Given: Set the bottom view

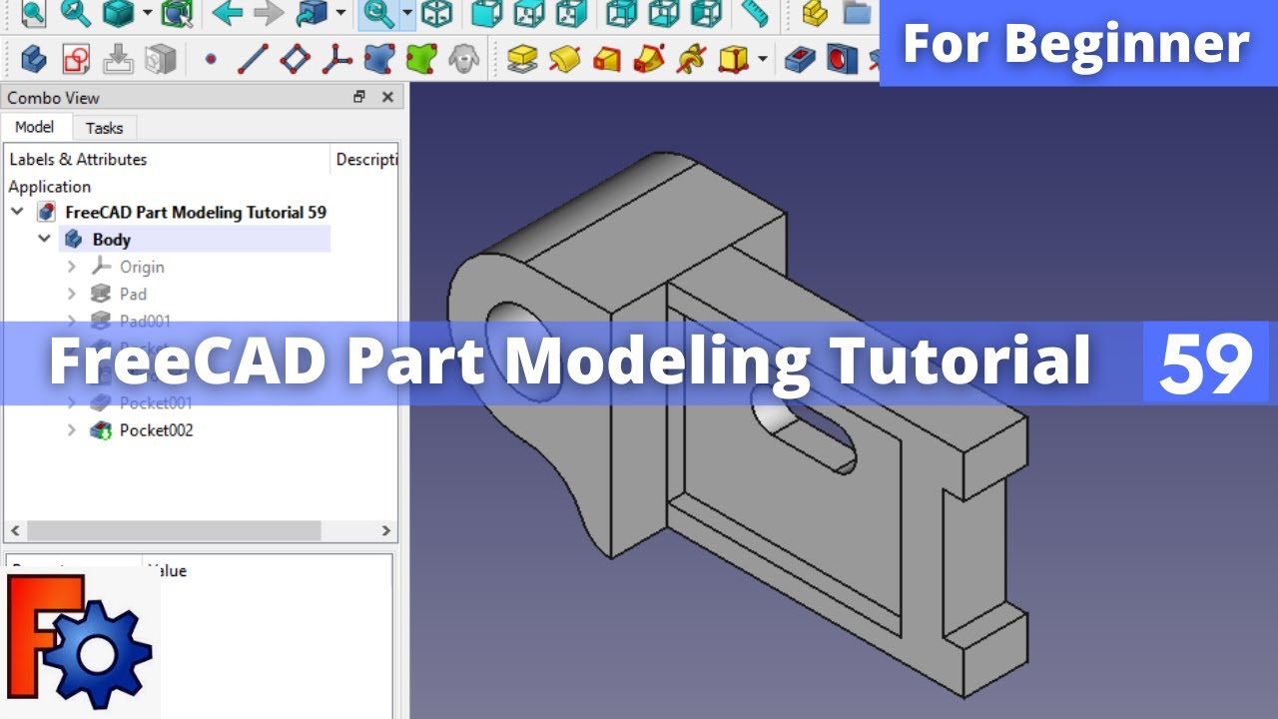Looking at the screenshot, I should point(663,13).
